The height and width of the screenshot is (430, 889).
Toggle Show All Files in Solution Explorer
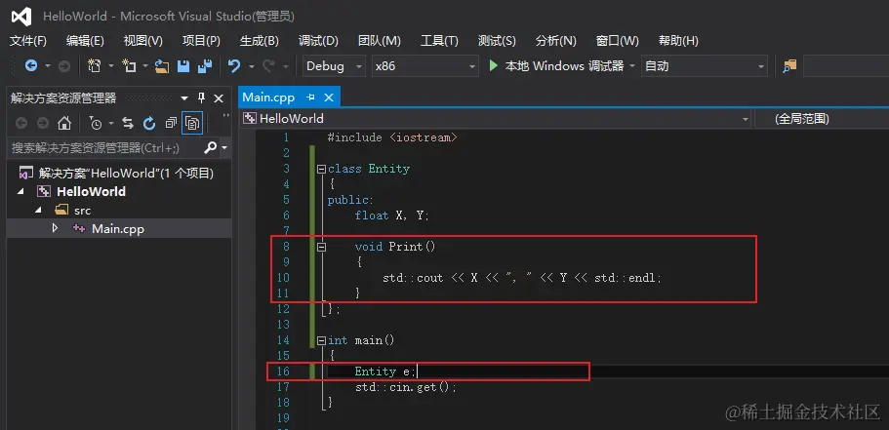(192, 123)
